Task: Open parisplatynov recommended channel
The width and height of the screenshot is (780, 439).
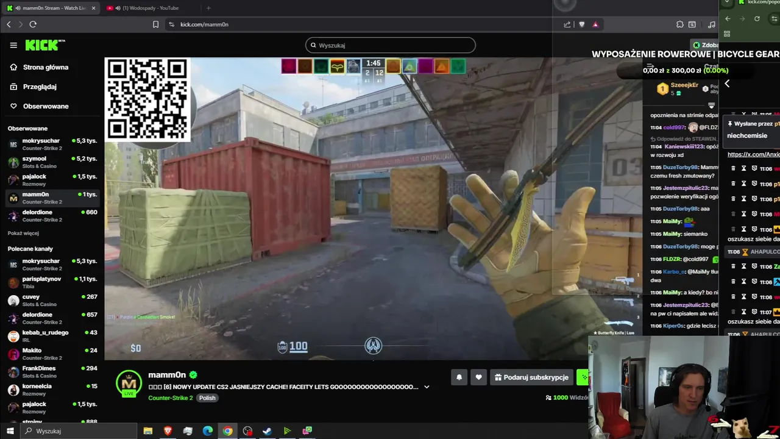Action: click(52, 282)
